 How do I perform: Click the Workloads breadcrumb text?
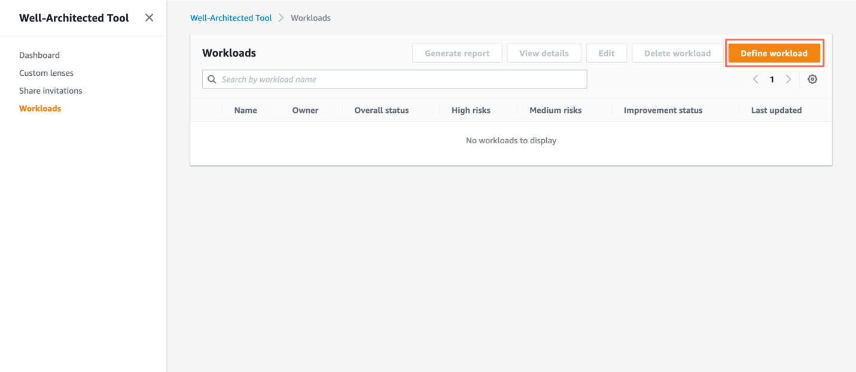point(310,18)
